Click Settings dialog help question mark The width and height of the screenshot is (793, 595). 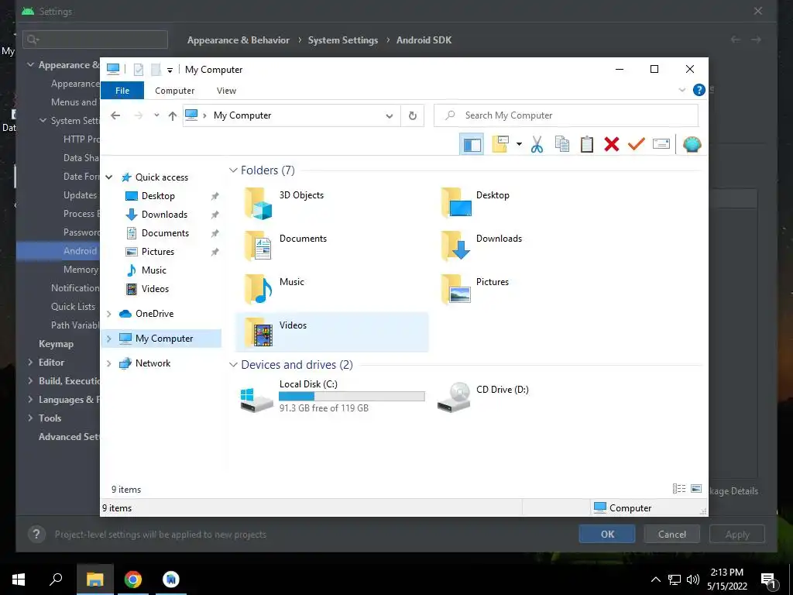point(36,534)
